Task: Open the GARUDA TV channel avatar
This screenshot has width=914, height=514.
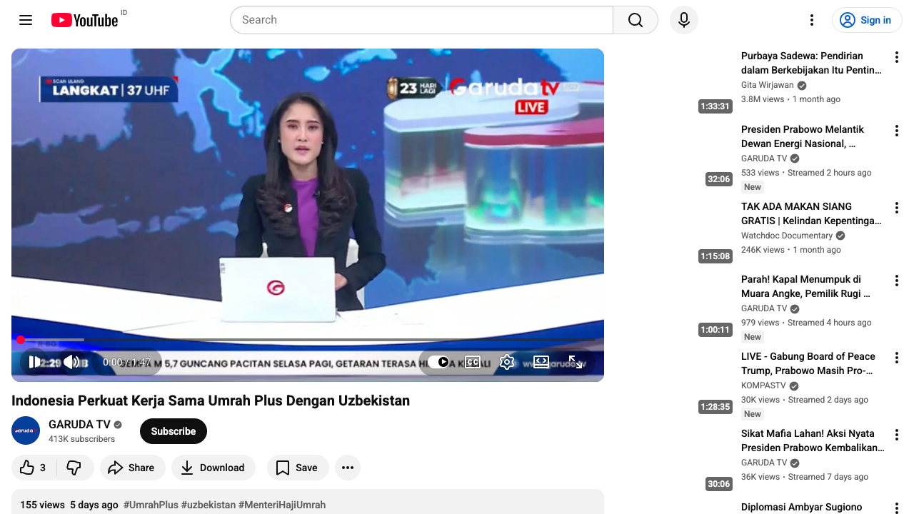Action: [26, 430]
